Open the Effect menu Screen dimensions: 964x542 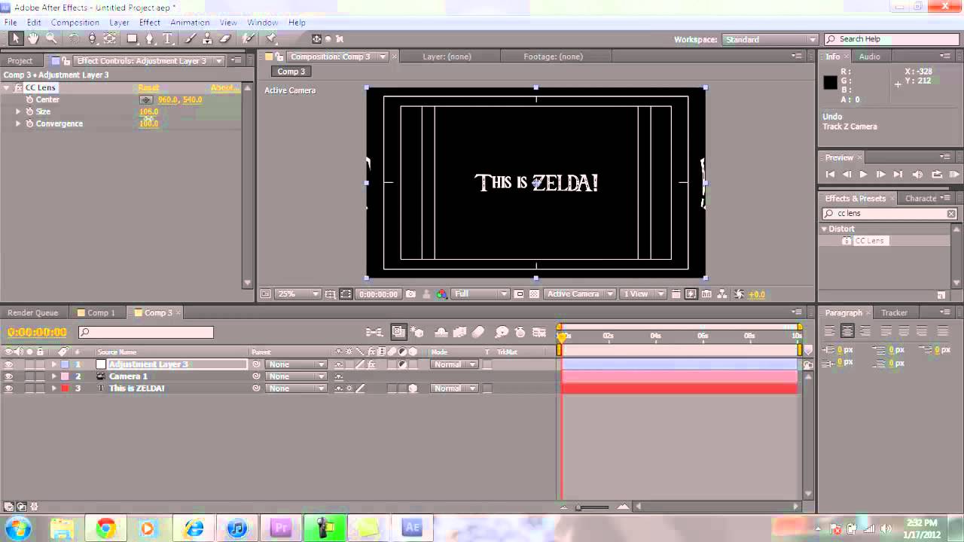150,23
